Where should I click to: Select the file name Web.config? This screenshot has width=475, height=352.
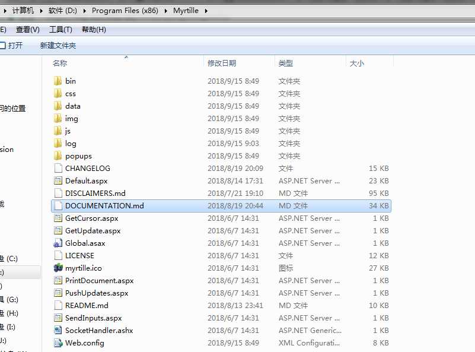85,343
